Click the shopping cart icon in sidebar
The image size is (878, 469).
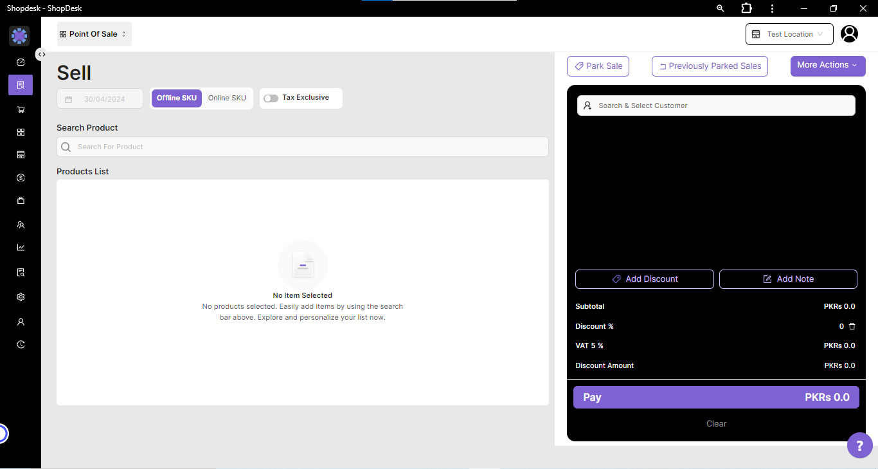click(21, 109)
